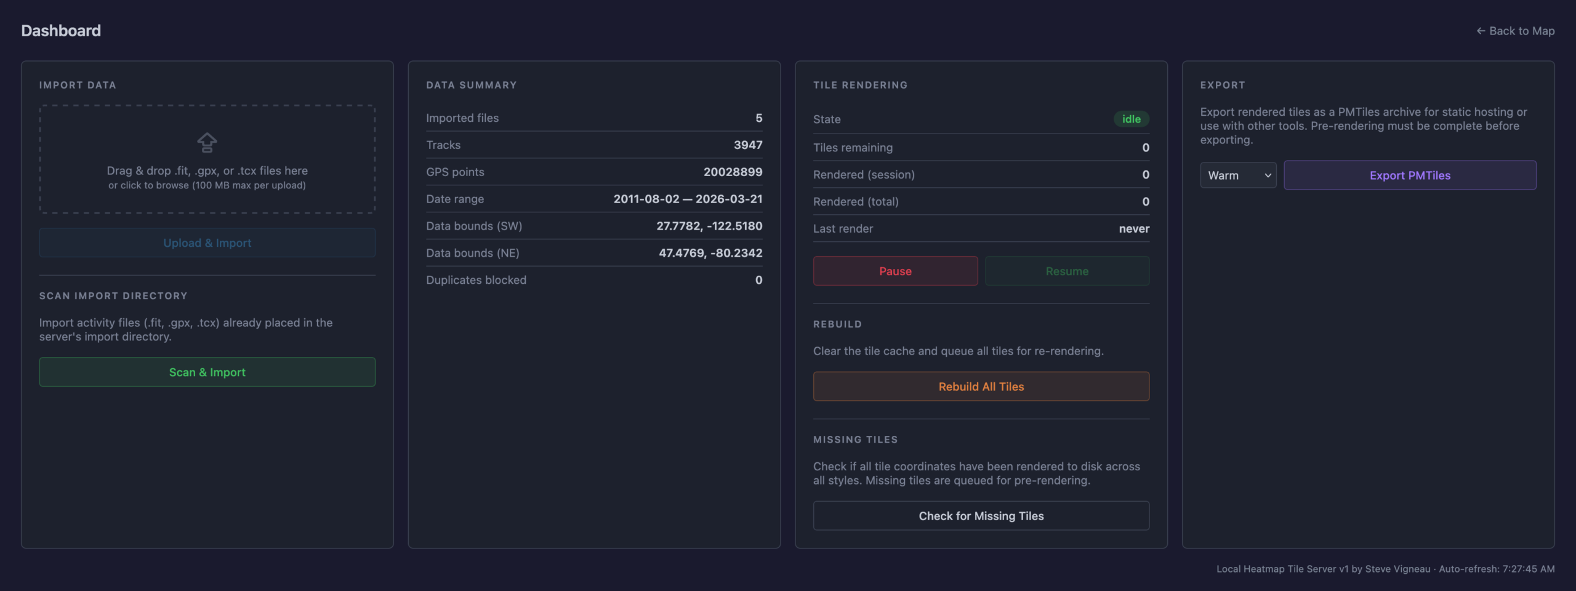Start Scan & Import of server directory
The image size is (1576, 591).
click(207, 372)
